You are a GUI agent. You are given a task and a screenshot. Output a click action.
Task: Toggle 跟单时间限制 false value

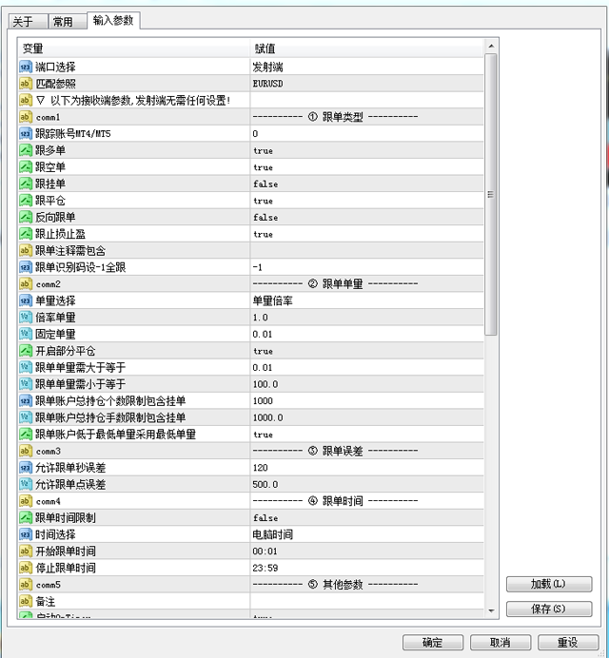tap(265, 518)
